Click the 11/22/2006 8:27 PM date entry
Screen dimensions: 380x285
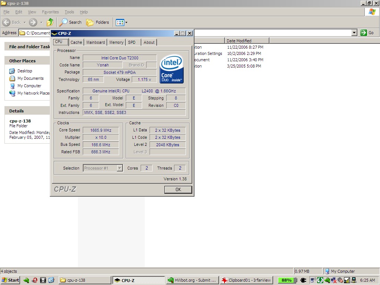(x=245, y=47)
